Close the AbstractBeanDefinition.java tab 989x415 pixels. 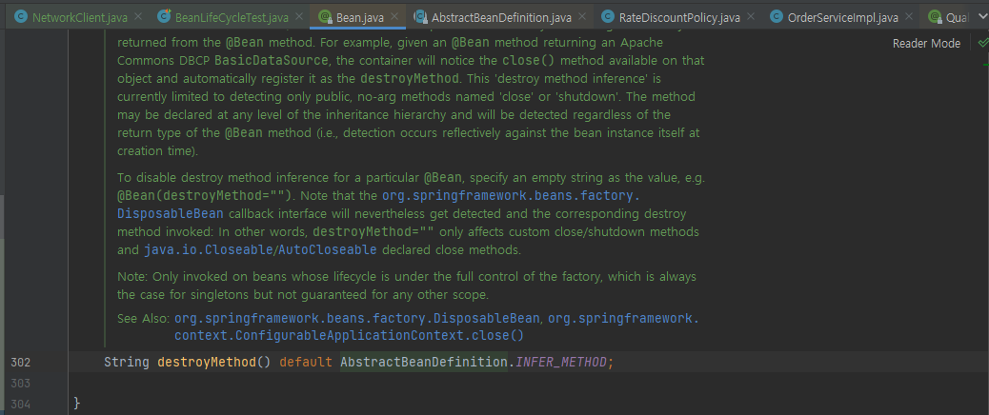coord(582,17)
